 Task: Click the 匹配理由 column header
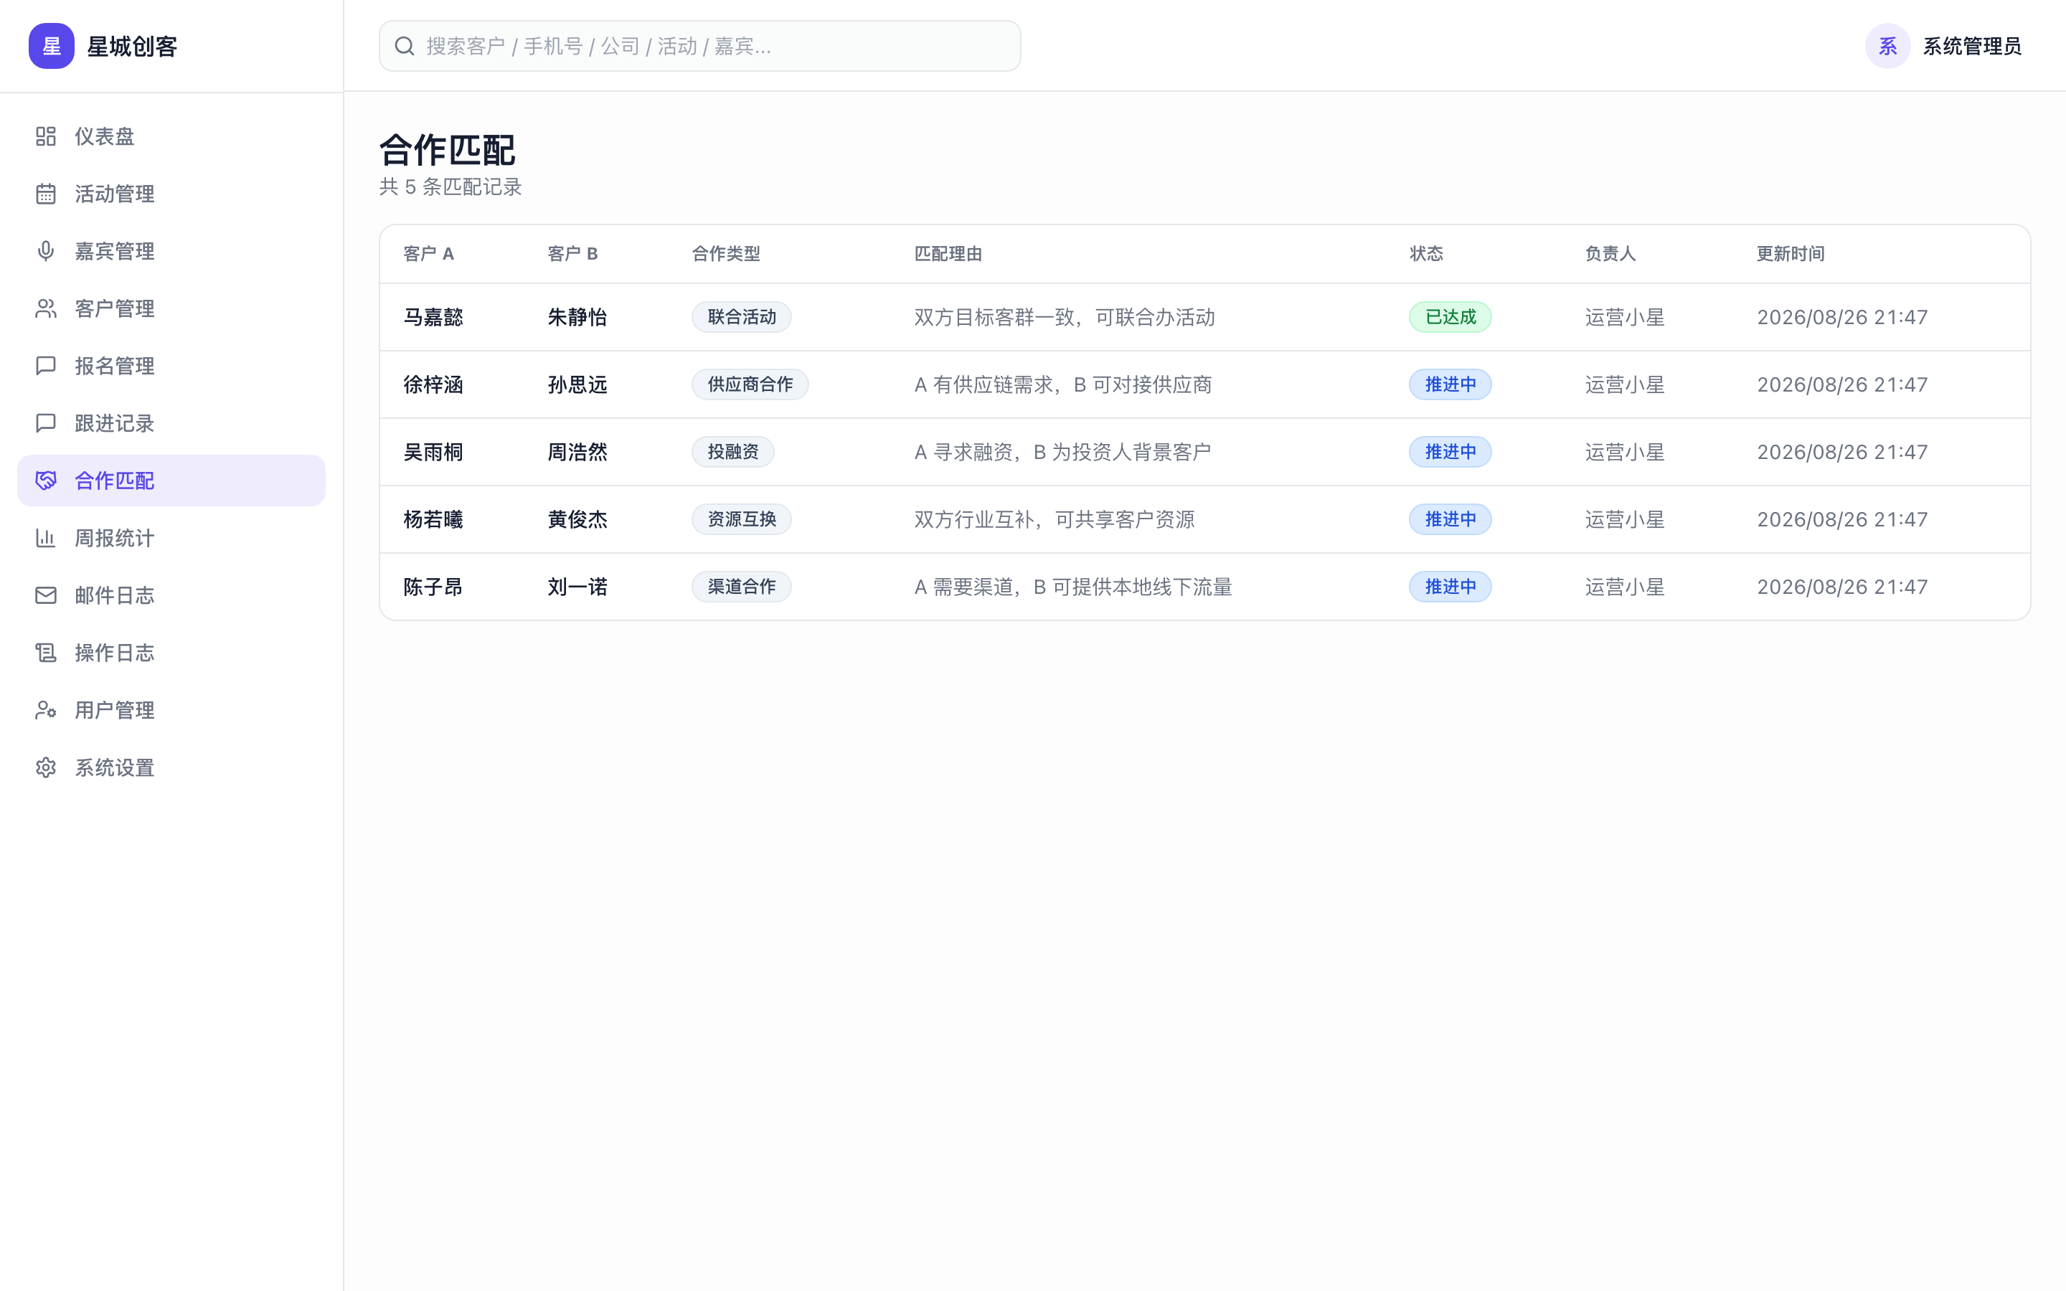[x=948, y=254]
